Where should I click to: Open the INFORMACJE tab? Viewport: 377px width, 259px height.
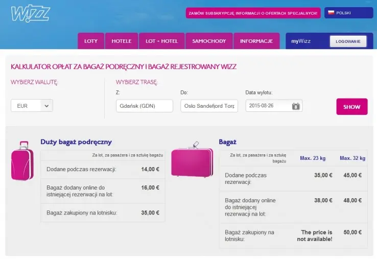[256, 41]
